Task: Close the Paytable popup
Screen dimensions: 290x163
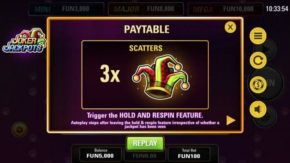Action: (230, 27)
